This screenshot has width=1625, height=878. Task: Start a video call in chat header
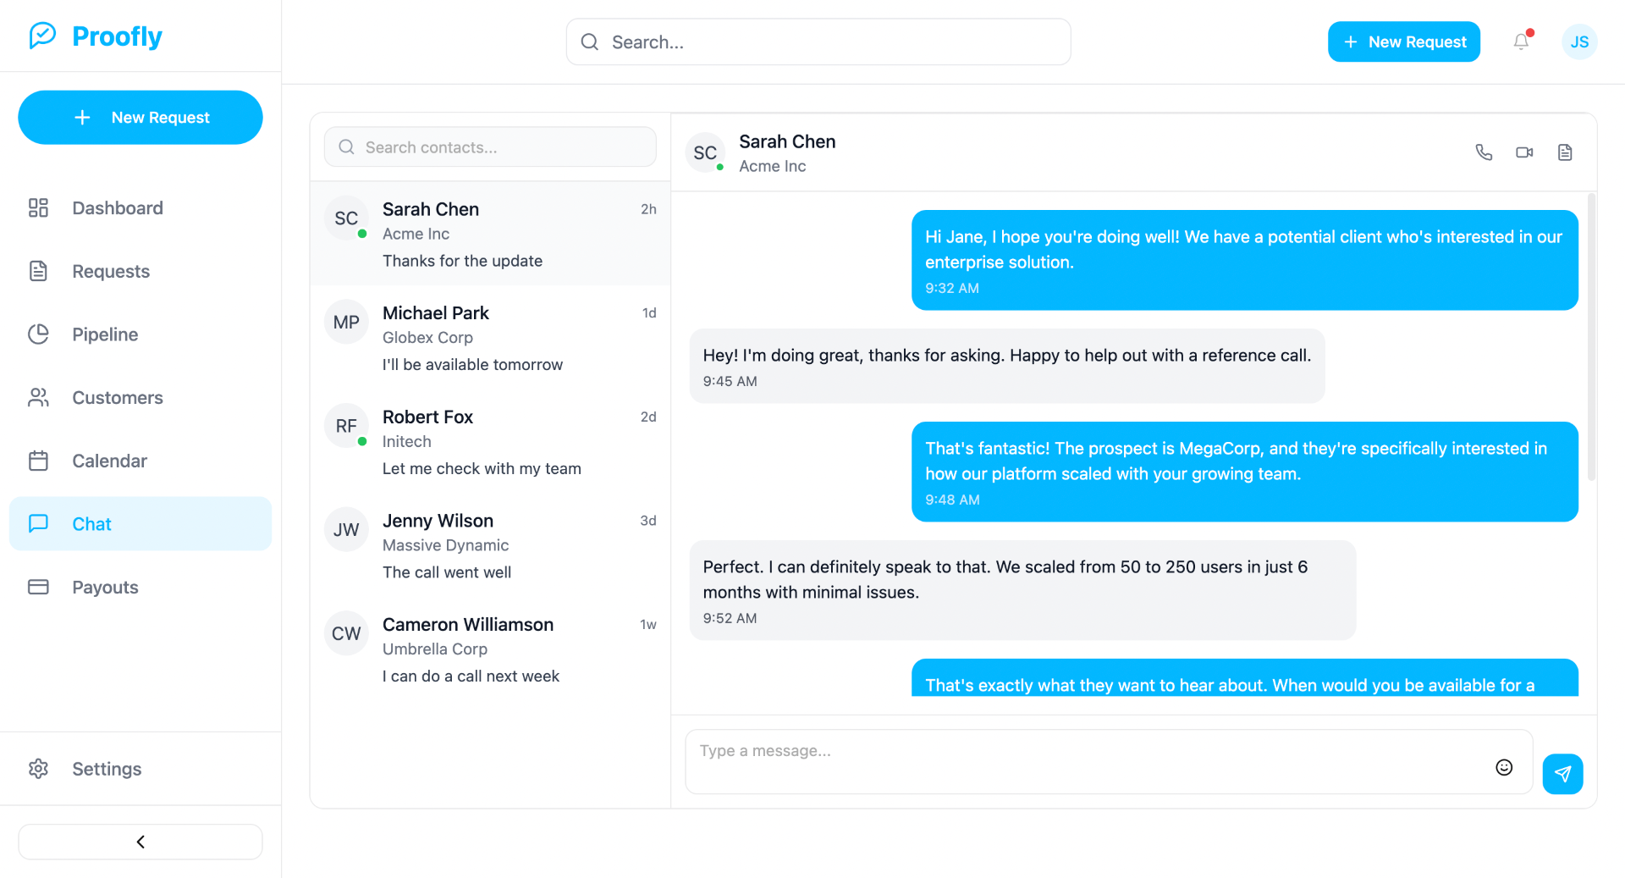[x=1524, y=152]
